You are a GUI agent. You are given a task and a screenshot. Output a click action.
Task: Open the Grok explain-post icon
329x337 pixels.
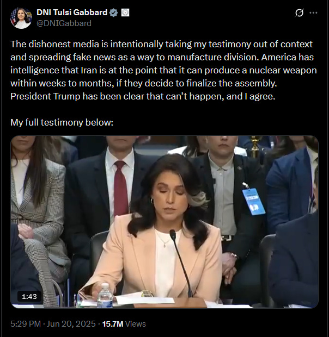click(299, 13)
